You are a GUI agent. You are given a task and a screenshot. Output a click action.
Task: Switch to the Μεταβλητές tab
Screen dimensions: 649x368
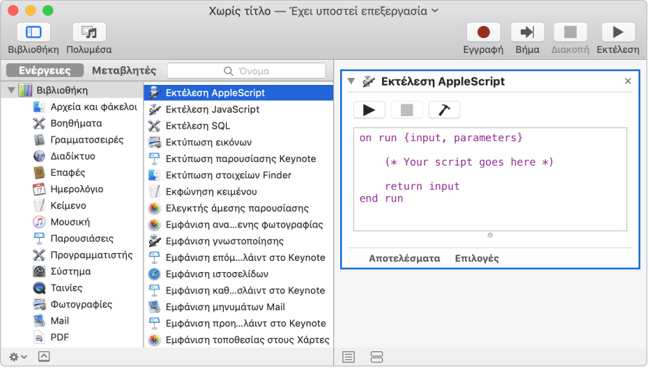tap(124, 71)
